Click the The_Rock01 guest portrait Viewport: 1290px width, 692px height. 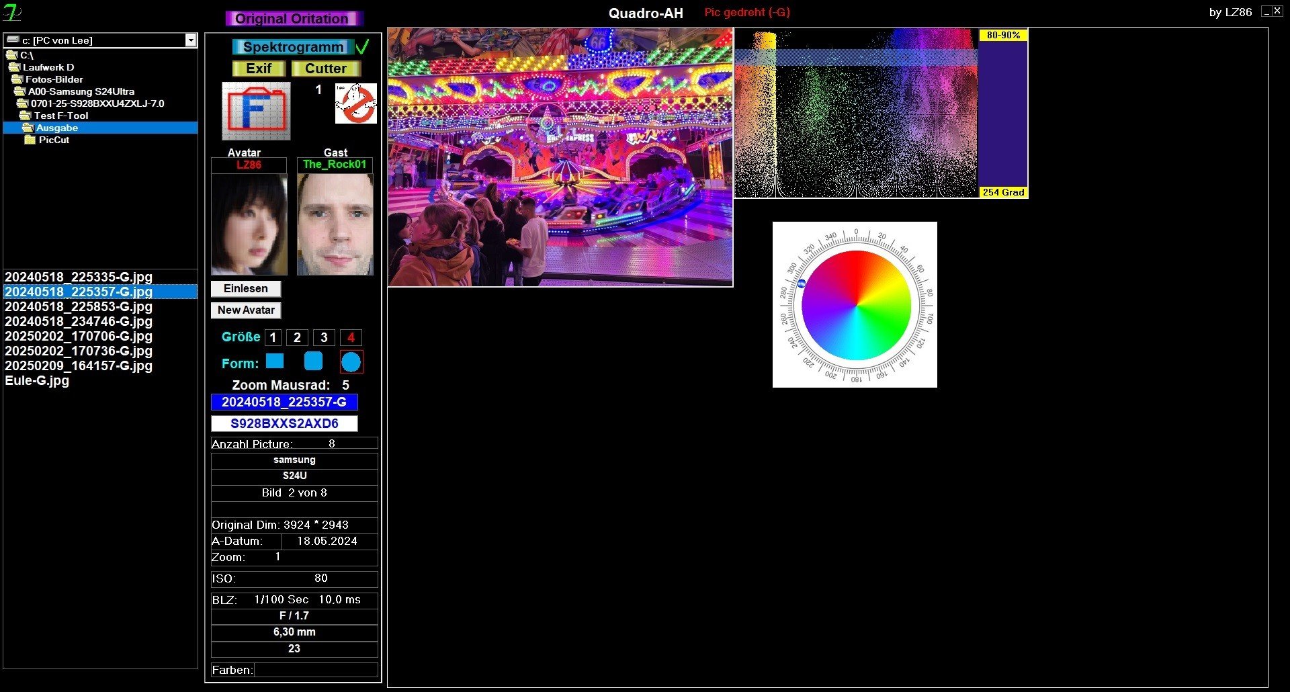click(335, 224)
